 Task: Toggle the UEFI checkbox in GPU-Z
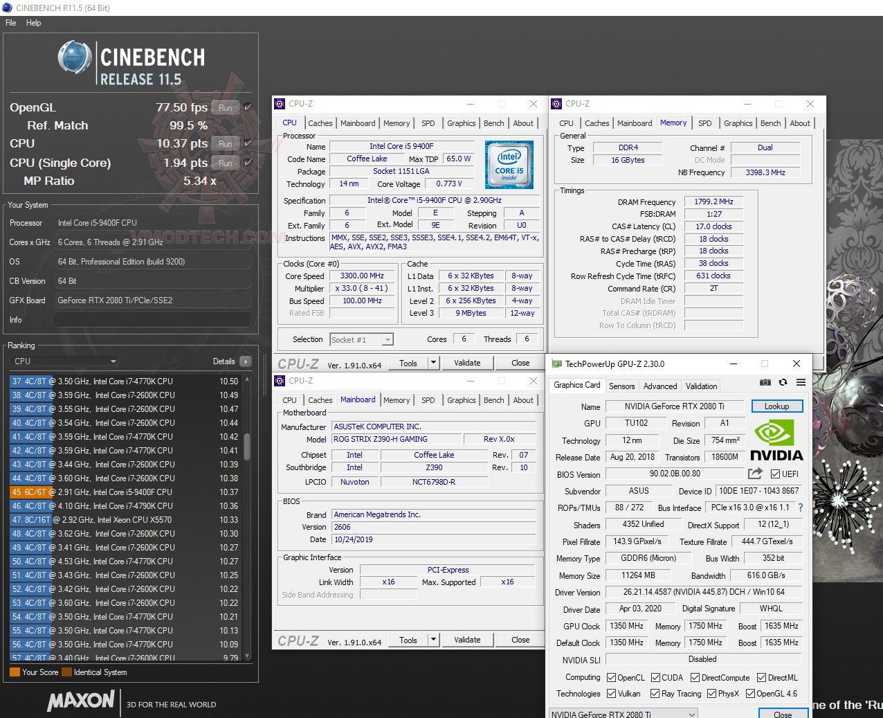[774, 474]
